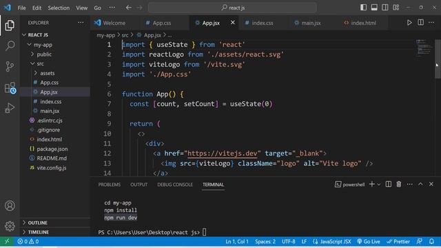This screenshot has height=248, width=441.
Task: Open the editor More Actions ellipsis
Action: pos(431,23)
